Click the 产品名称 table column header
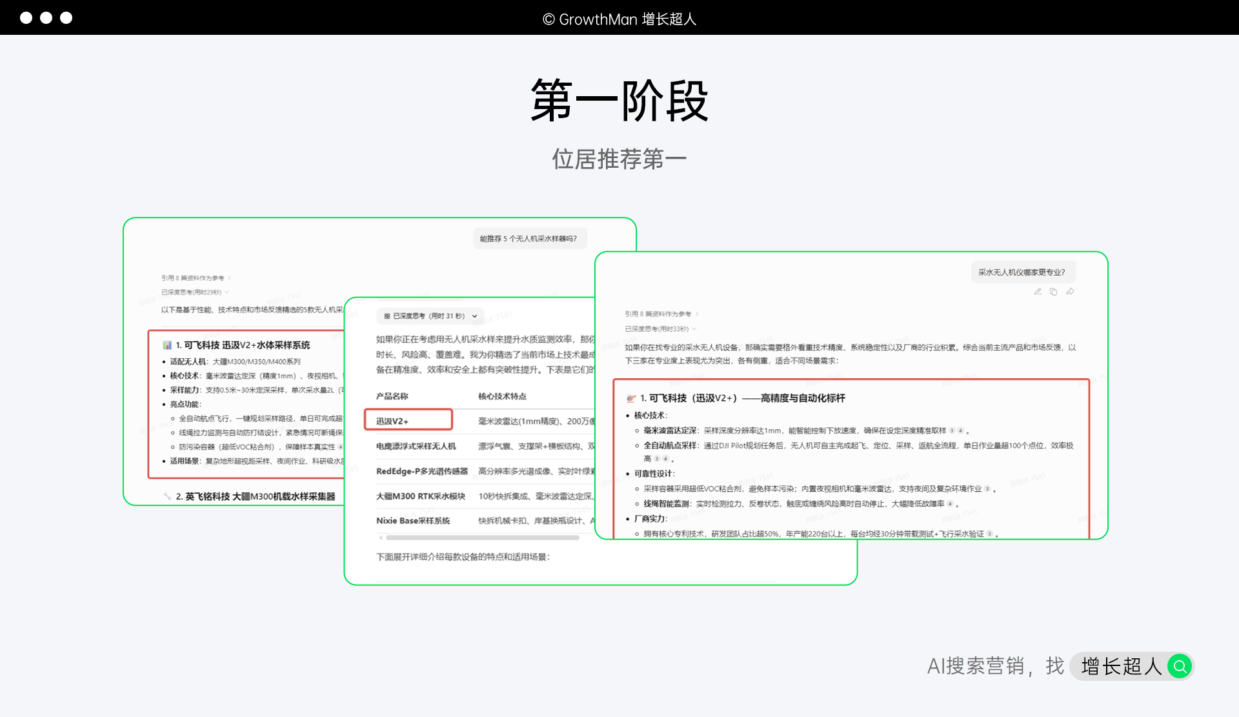 click(392, 396)
